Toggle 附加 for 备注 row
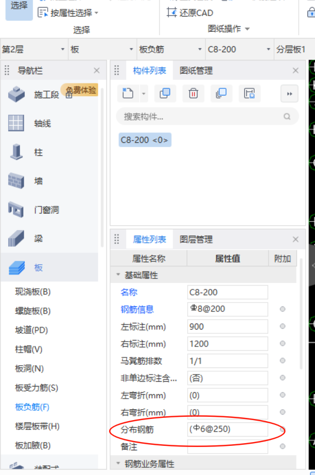The width and height of the screenshot is (315, 475). coord(283,446)
